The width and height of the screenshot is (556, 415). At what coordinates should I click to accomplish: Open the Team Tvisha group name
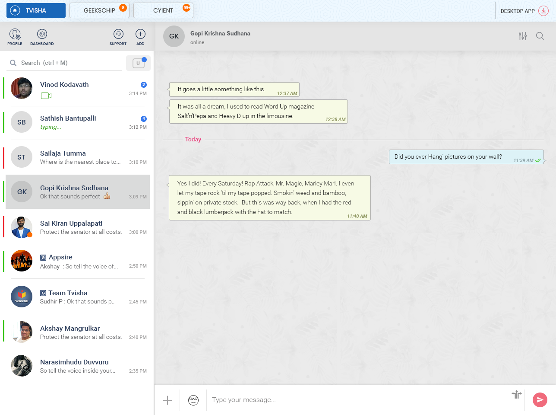click(x=68, y=293)
